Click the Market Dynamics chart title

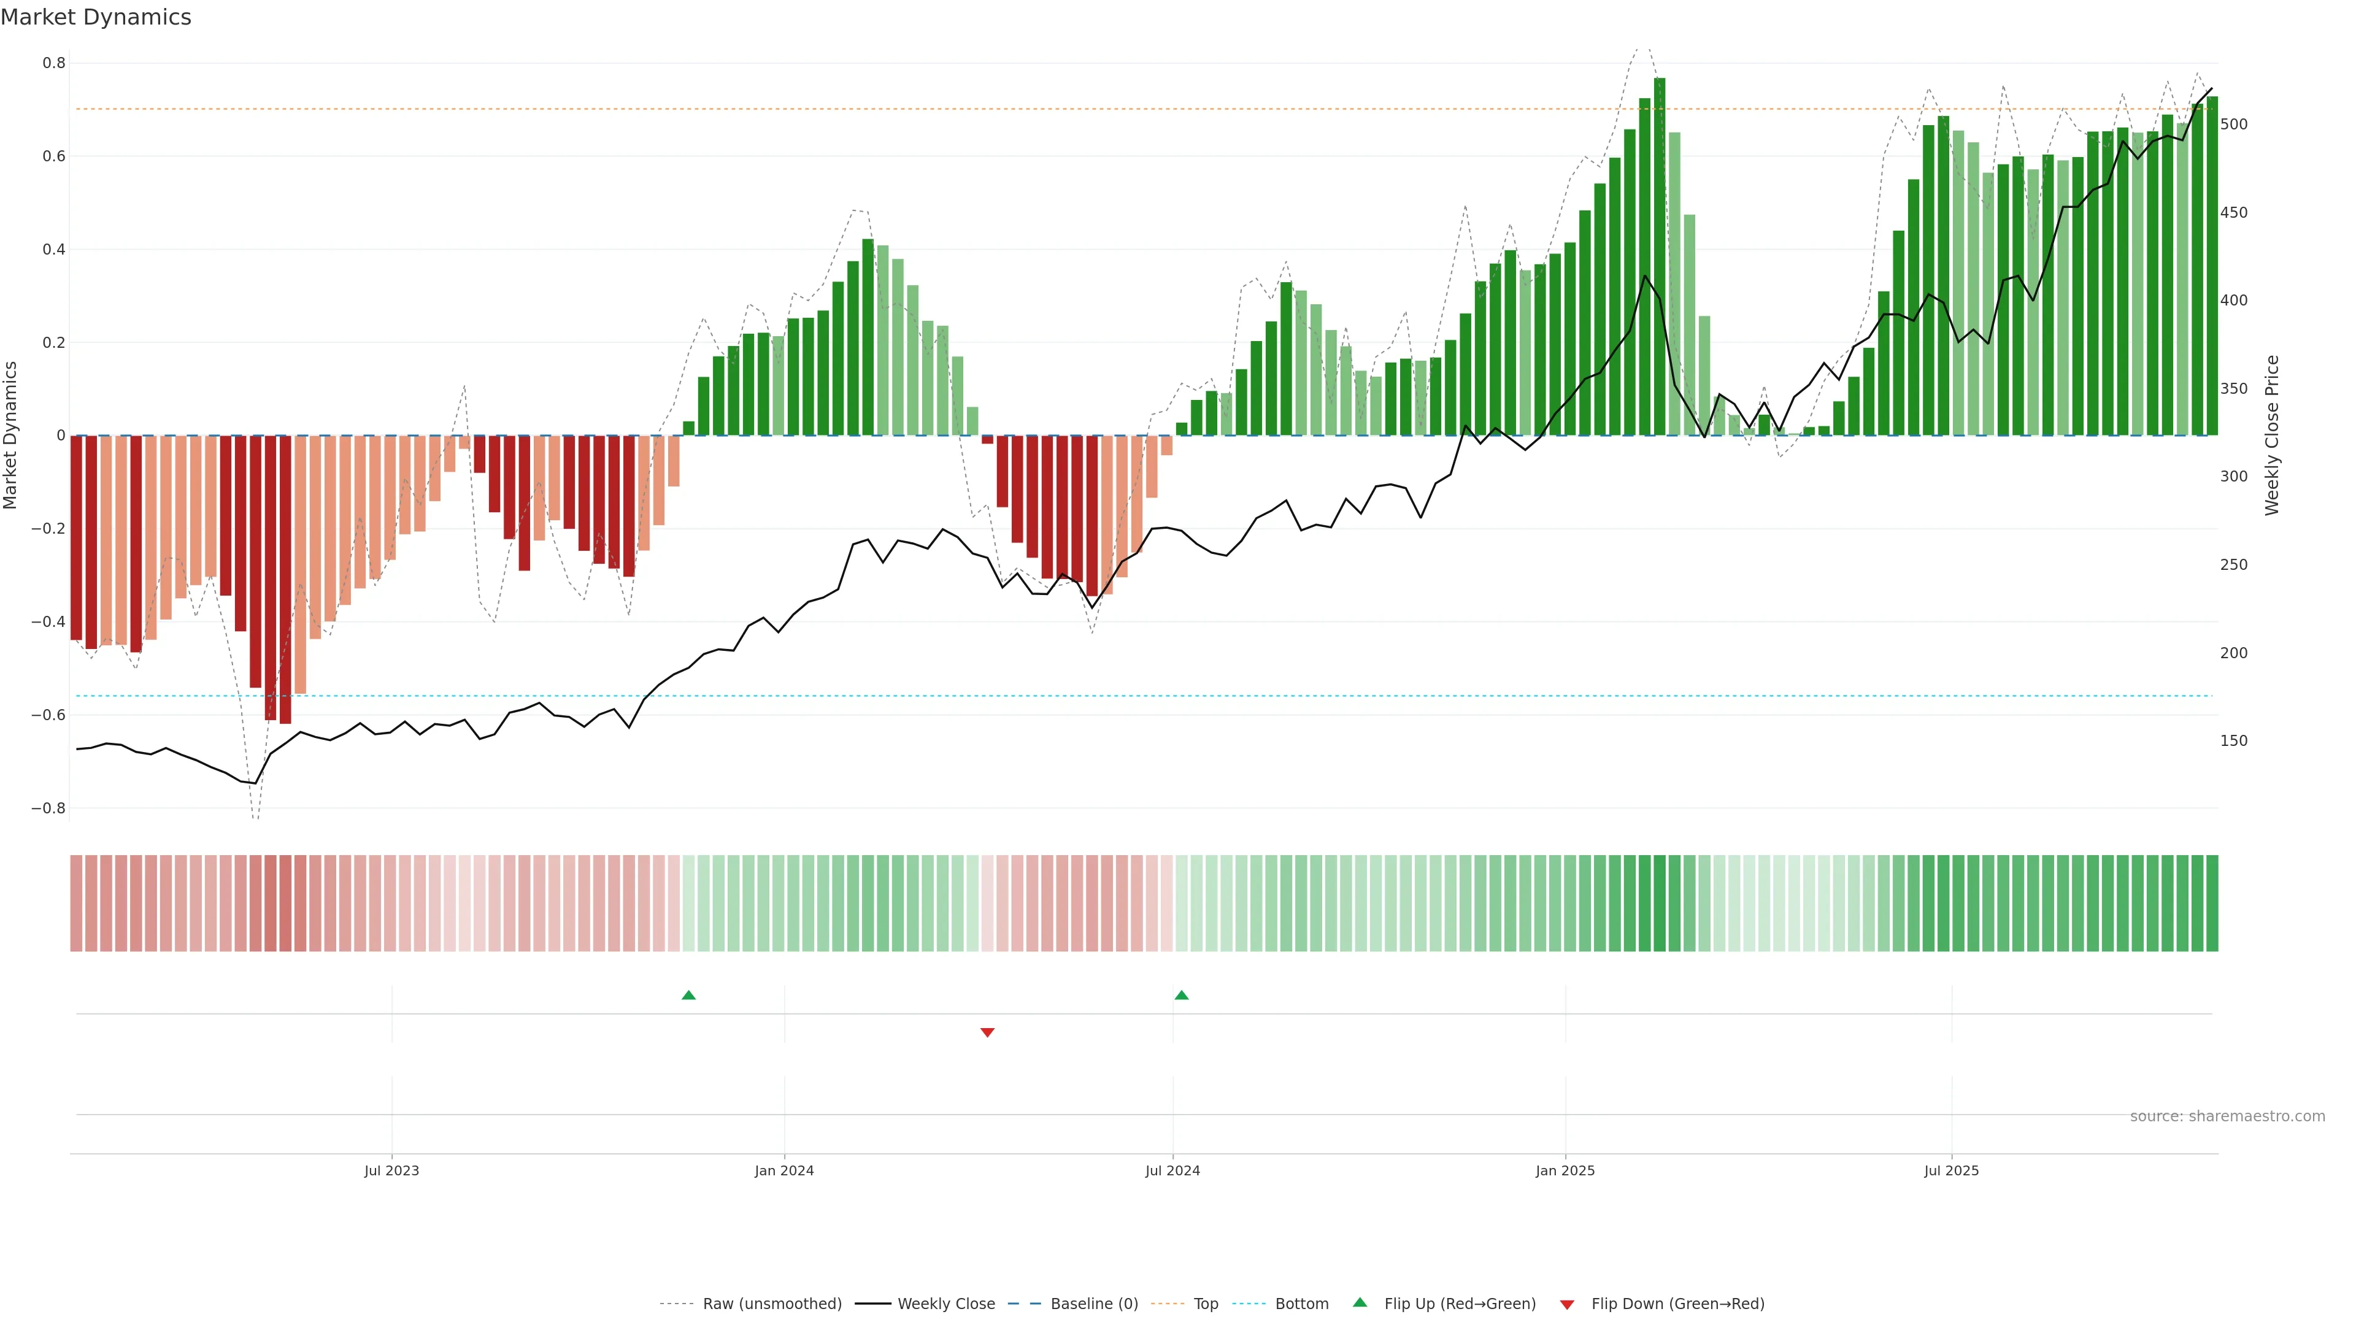[x=96, y=17]
